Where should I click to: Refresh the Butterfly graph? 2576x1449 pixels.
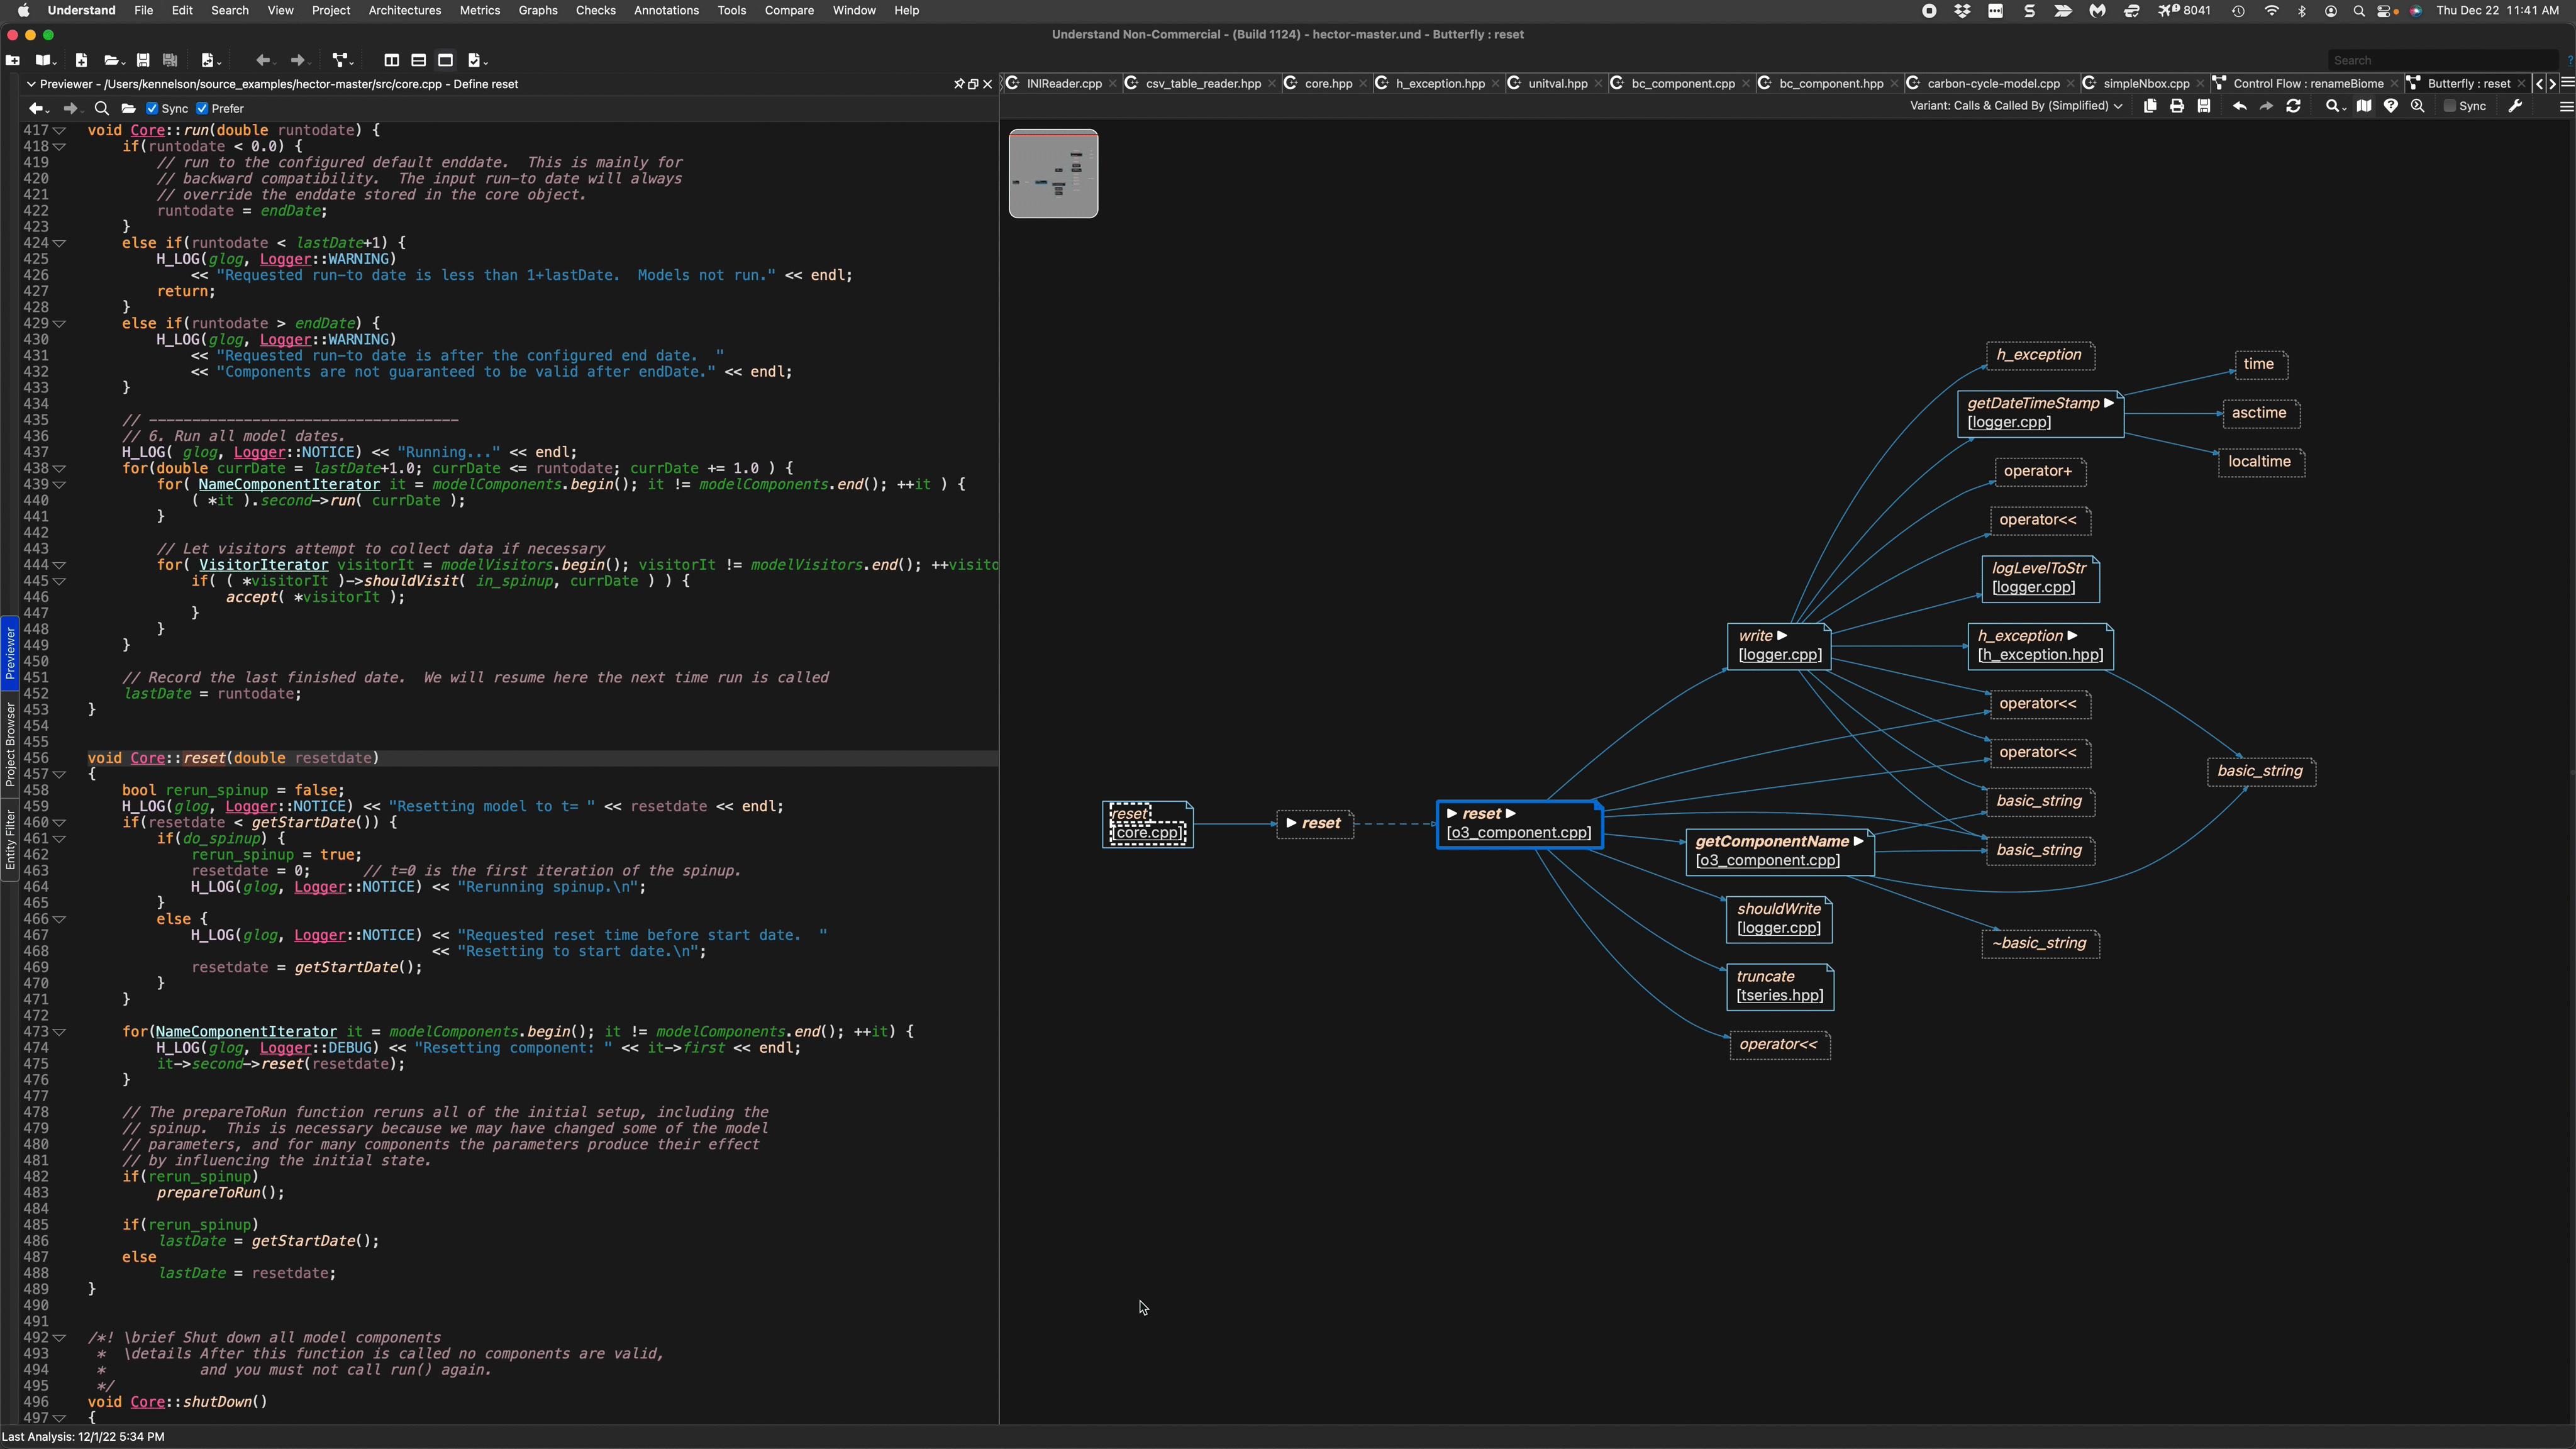click(x=2294, y=106)
